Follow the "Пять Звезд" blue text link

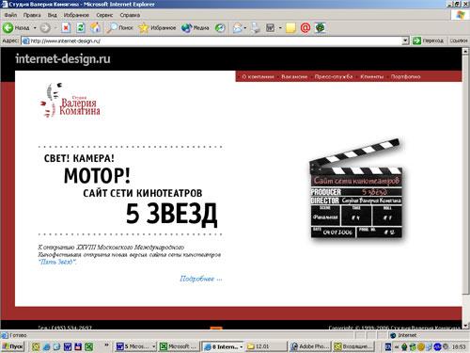(57, 262)
